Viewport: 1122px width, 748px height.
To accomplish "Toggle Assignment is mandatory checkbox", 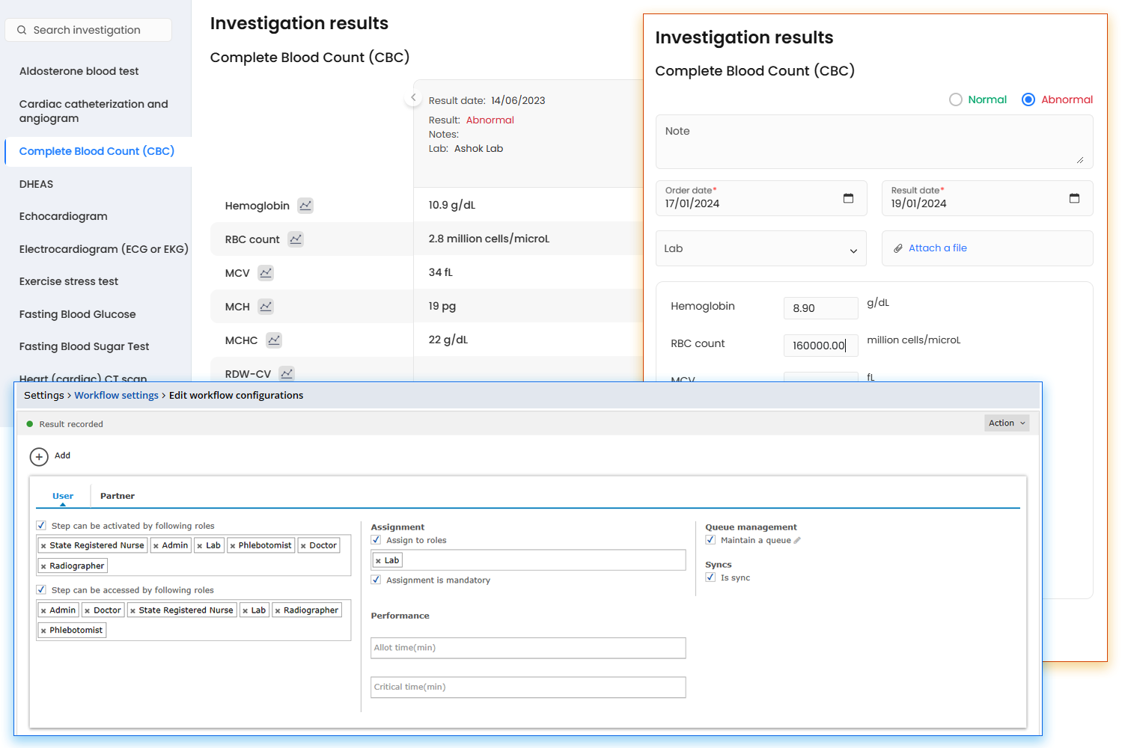I will 376,580.
